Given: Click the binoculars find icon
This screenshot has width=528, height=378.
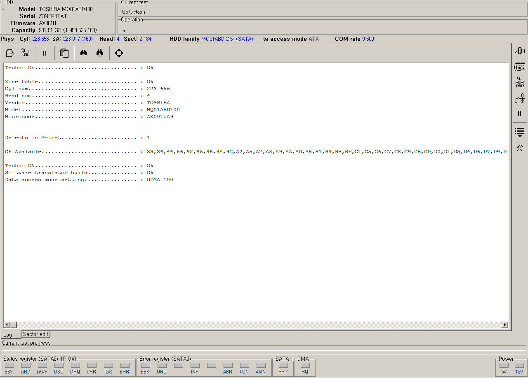Looking at the screenshot, I should click(x=83, y=53).
